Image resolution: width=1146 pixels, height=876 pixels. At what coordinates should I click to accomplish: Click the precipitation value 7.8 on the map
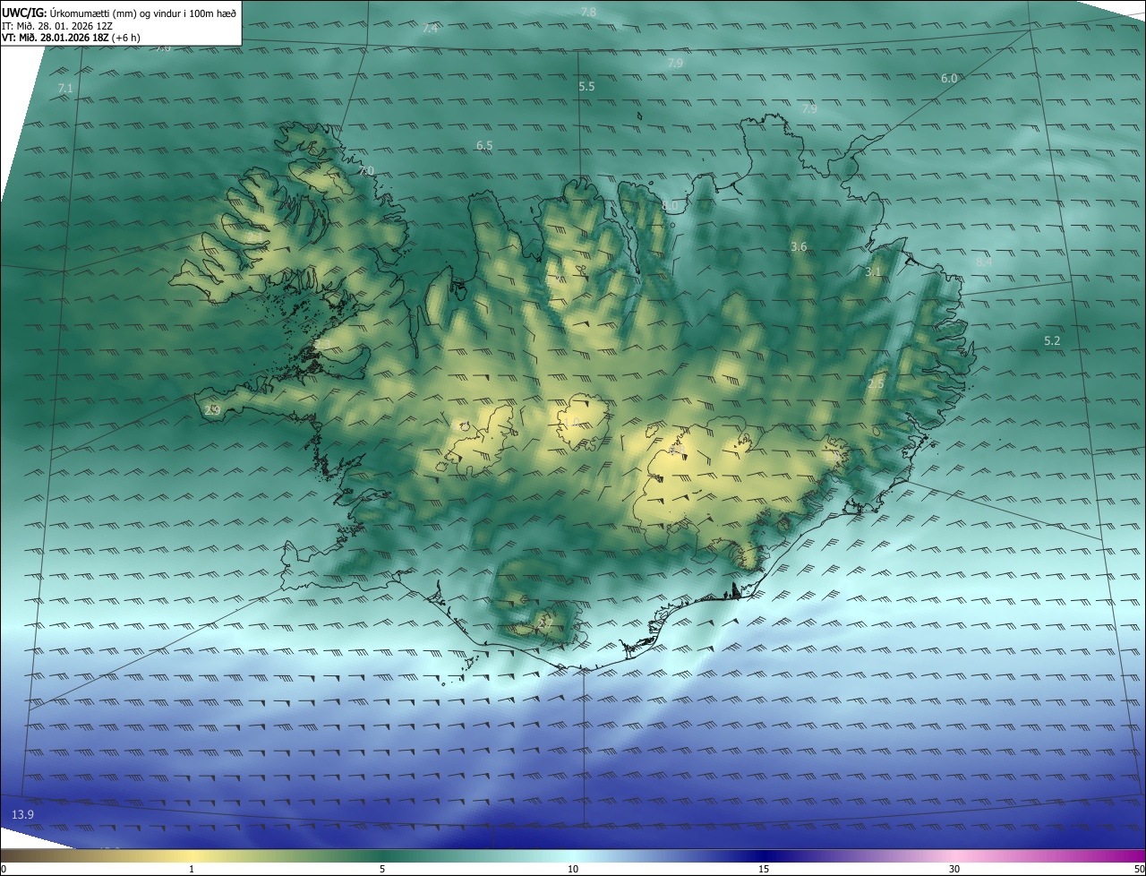tap(588, 12)
